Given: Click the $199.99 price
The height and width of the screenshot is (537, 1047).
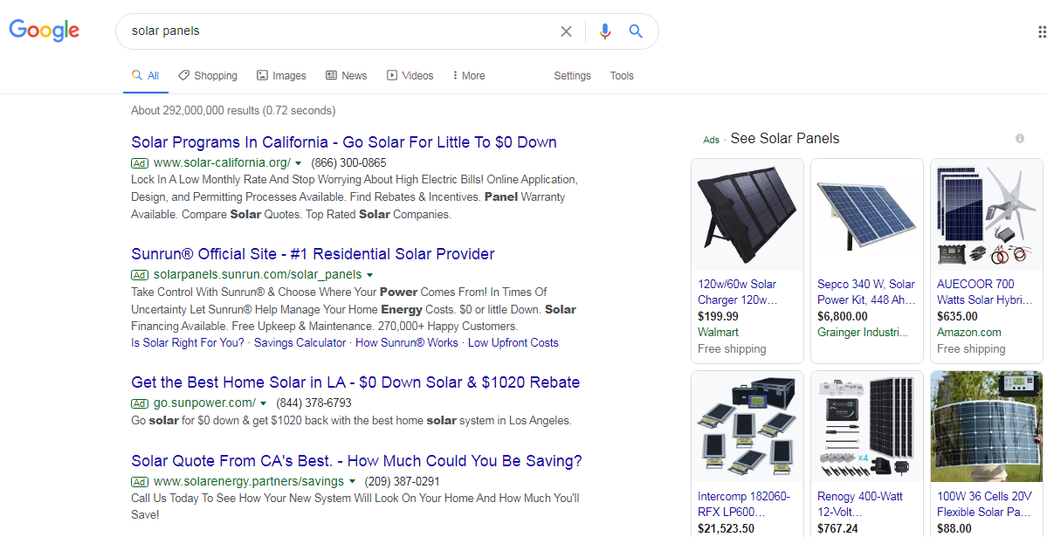Looking at the screenshot, I should (x=718, y=316).
